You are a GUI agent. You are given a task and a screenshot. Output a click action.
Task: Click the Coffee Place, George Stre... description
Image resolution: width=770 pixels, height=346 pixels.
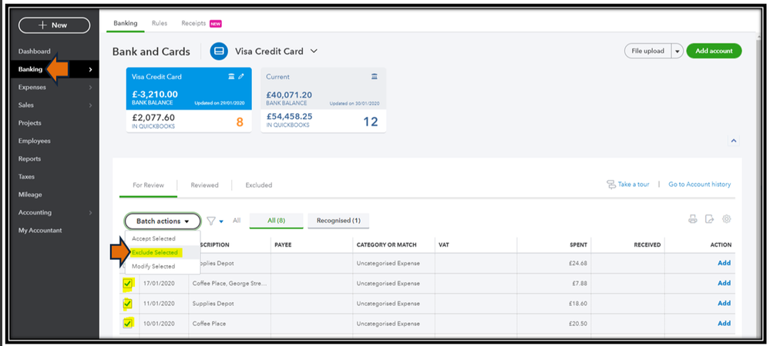[x=230, y=283]
